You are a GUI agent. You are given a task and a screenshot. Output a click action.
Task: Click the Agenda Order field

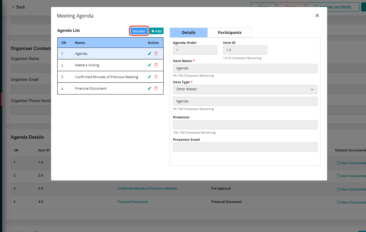pyautogui.click(x=195, y=50)
